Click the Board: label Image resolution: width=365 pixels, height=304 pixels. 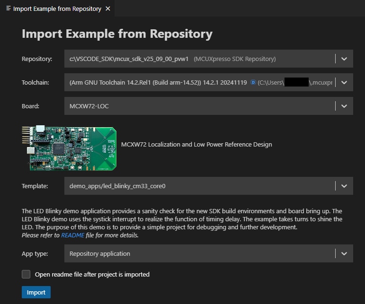tap(30, 106)
